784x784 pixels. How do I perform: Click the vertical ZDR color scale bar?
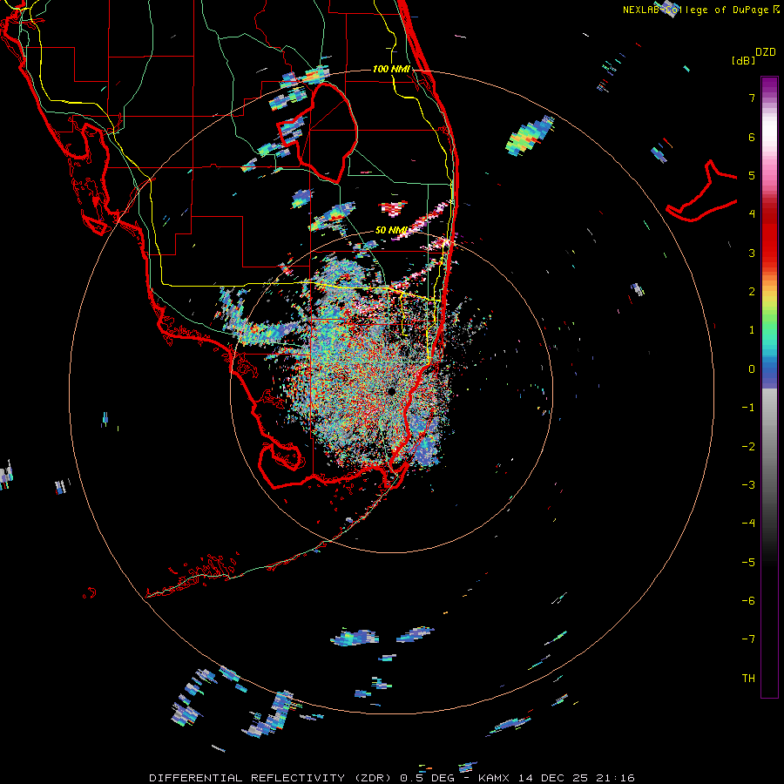point(769,387)
